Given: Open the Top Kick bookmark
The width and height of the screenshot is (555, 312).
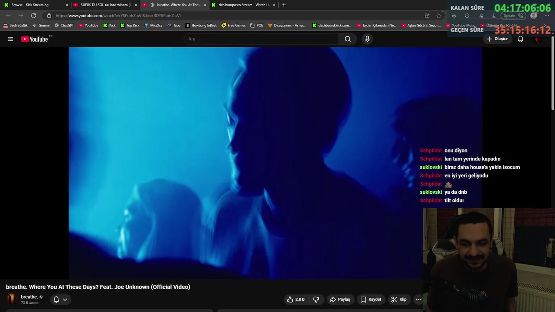Looking at the screenshot, I should 130,26.
